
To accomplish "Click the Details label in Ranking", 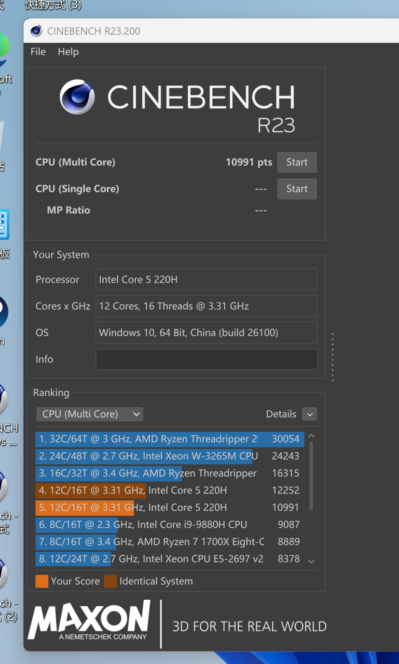I will (x=281, y=414).
